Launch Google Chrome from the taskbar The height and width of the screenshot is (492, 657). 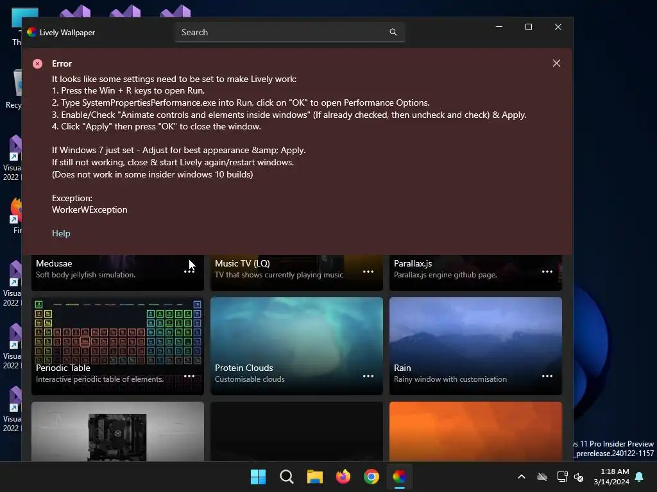coord(371,477)
